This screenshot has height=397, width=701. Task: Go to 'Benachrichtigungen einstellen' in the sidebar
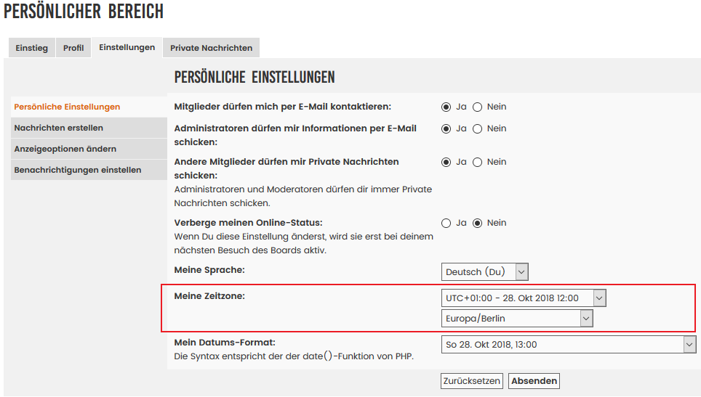click(78, 170)
